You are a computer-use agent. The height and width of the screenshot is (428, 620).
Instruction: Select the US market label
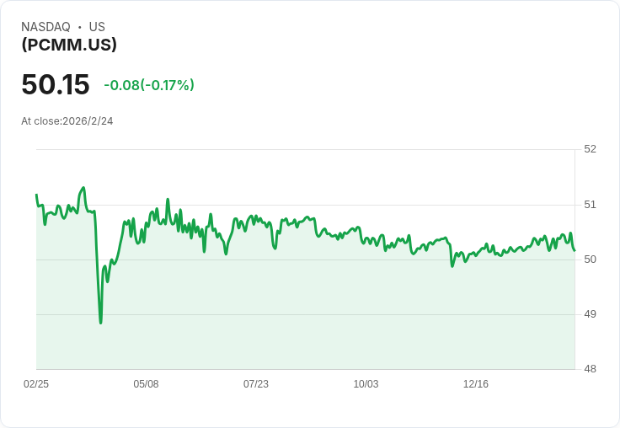point(97,27)
